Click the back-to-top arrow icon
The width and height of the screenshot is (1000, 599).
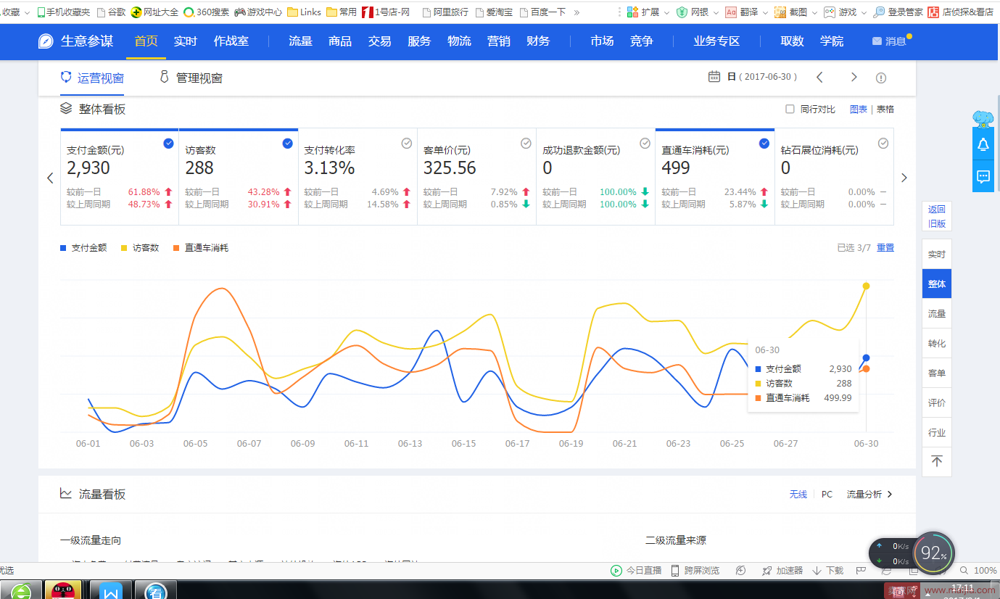[937, 461]
